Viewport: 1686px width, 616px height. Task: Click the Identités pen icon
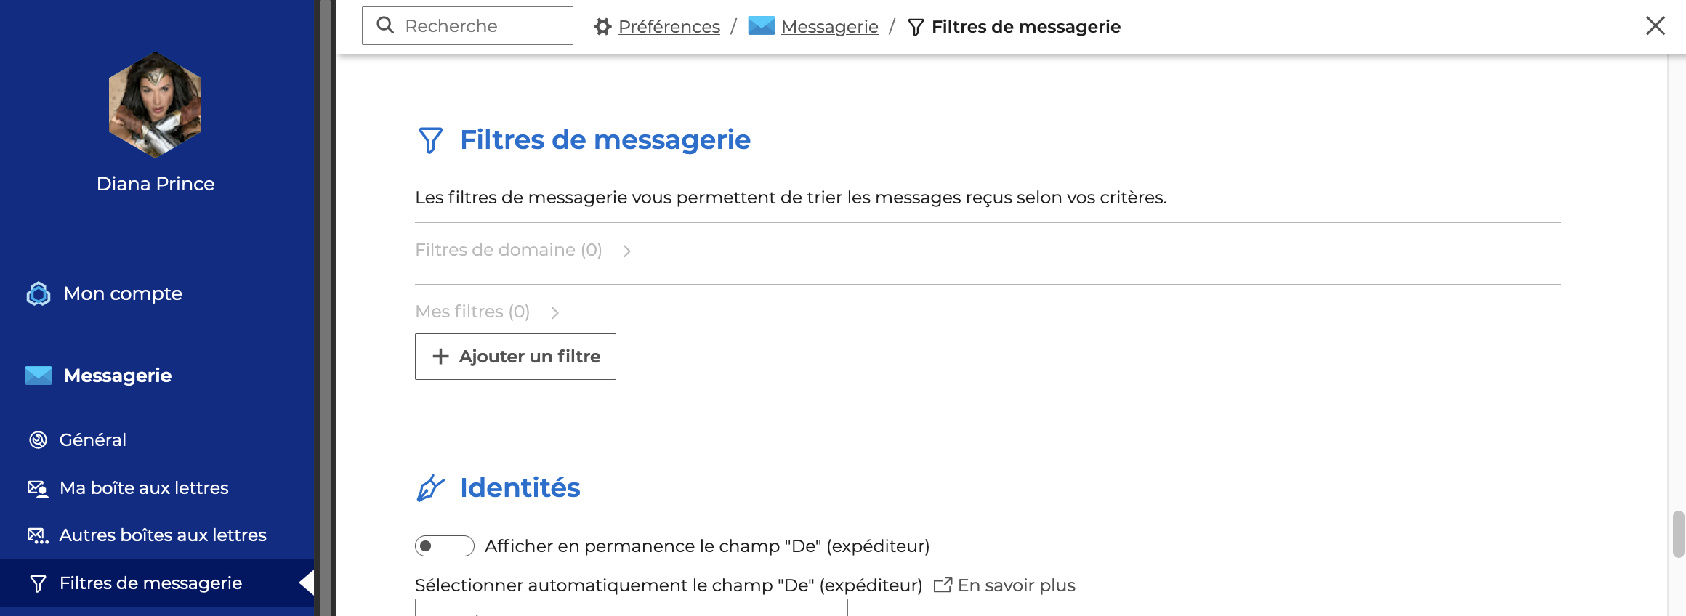tap(430, 487)
